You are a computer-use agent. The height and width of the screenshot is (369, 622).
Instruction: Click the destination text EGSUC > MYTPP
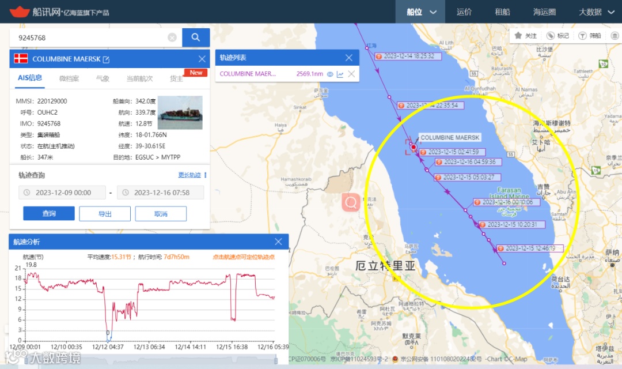pos(157,157)
